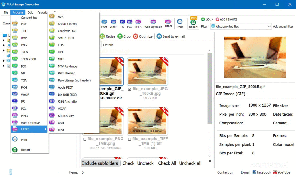The width and height of the screenshot is (296, 177).
Task: Click the Check All button
Action: click(167, 163)
